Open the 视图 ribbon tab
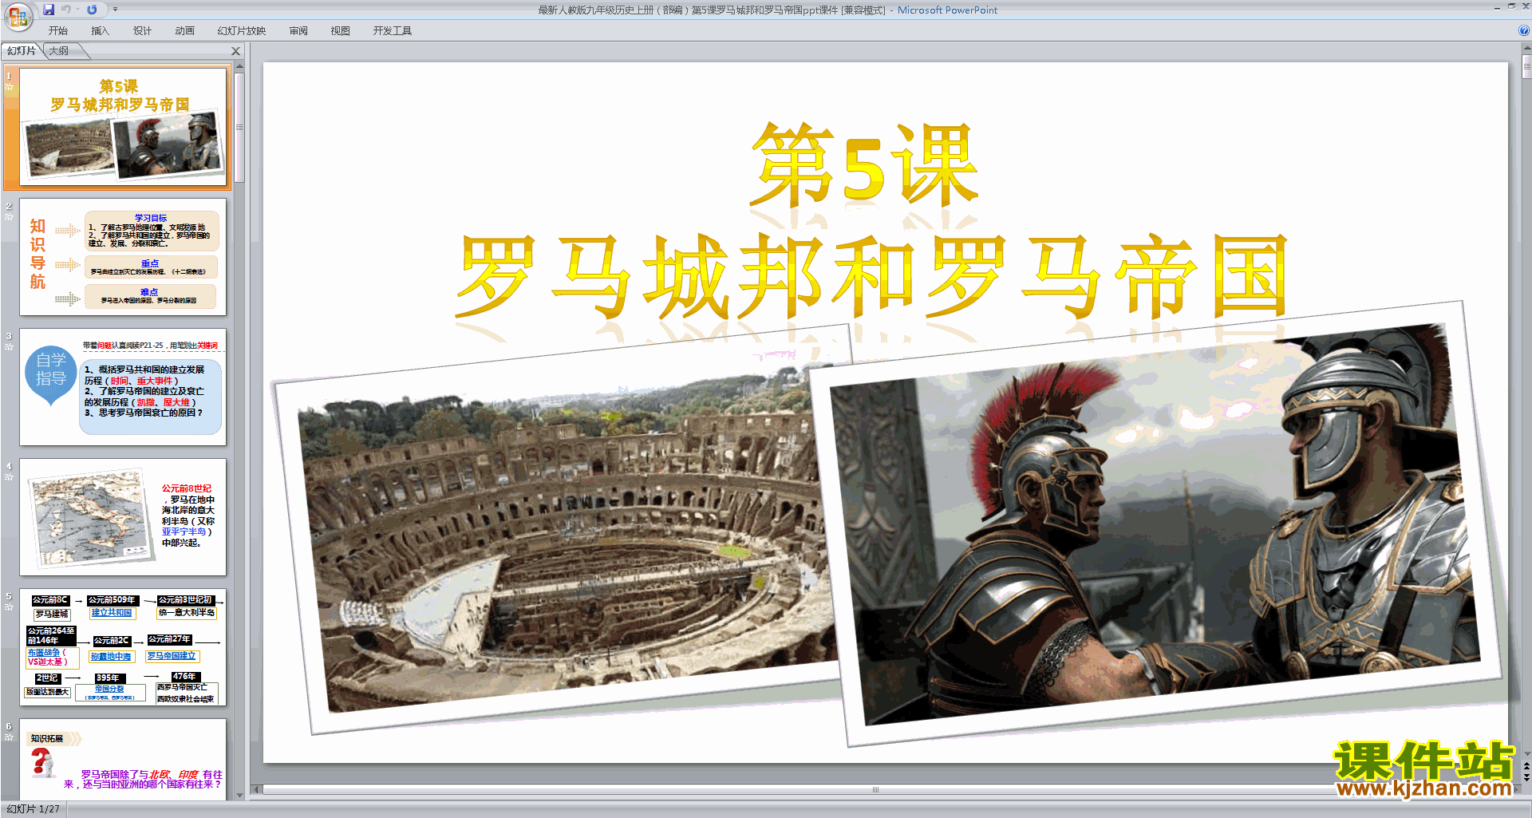Screen dimensions: 1532x818 [341, 31]
